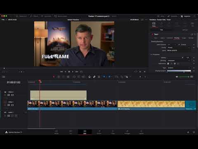Image resolution: width=198 pixels, height=149 pixels.
Task: Open Timeline View Options button
Action: (x=4, y=77)
